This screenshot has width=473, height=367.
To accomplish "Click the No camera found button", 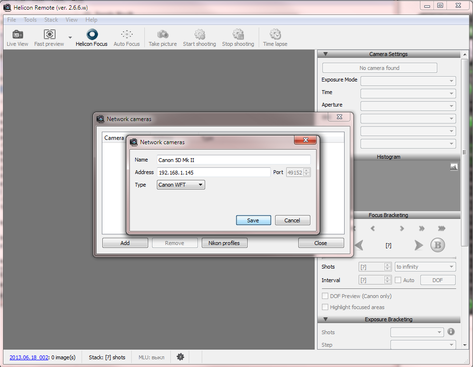I will (379, 68).
